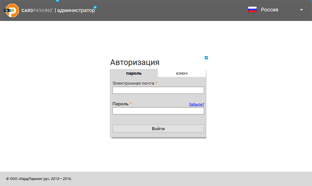Click the Россия country label

(x=269, y=10)
